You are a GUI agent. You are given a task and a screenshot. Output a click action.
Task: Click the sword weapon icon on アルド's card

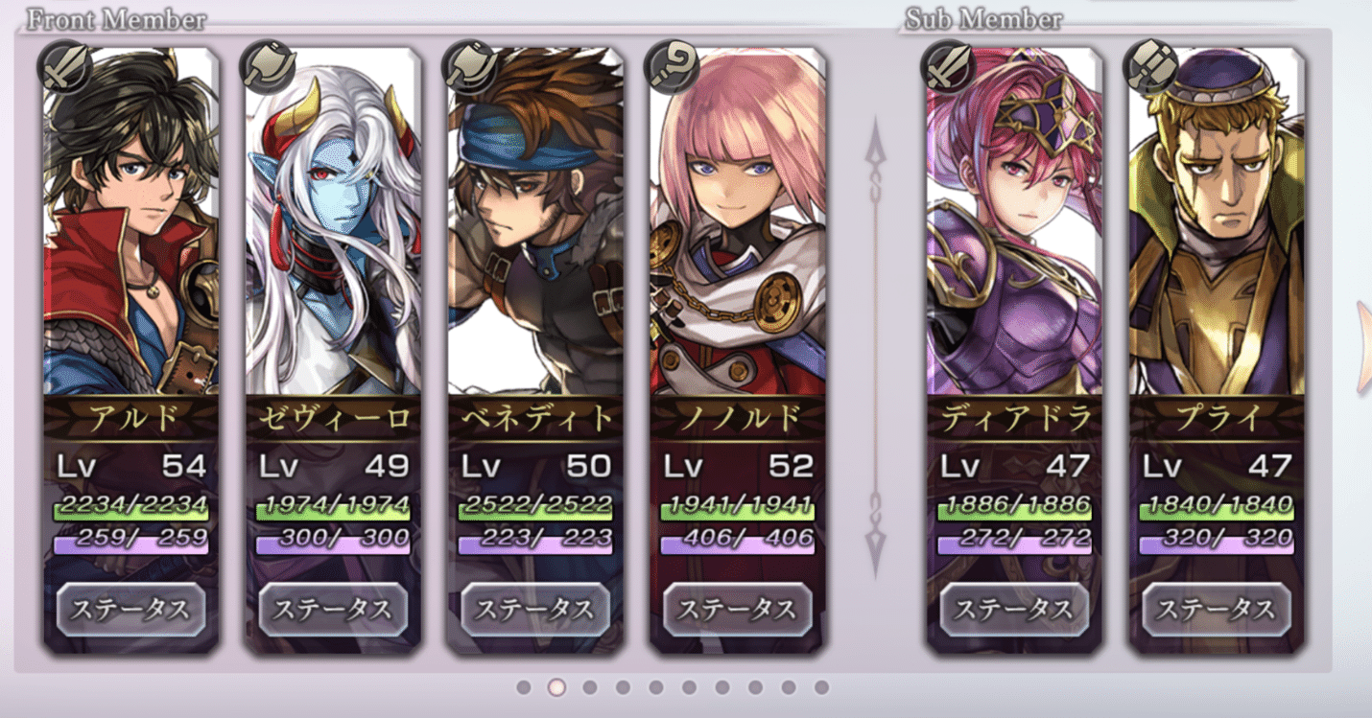pos(64,68)
